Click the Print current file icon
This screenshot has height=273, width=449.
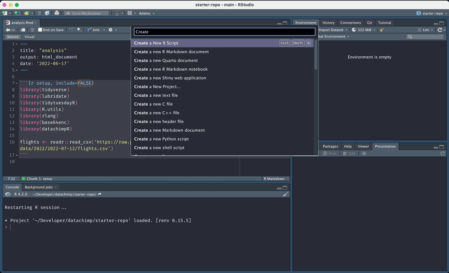(x=56, y=13)
